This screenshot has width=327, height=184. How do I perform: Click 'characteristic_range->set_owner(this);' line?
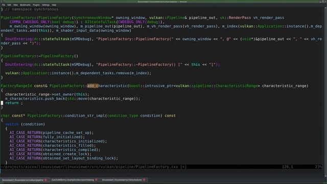[47, 94]
